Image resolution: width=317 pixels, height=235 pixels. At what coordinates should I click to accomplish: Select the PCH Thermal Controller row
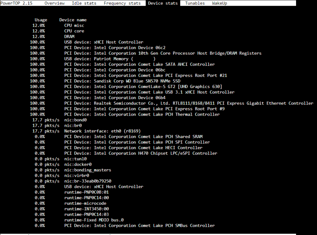[125, 114]
